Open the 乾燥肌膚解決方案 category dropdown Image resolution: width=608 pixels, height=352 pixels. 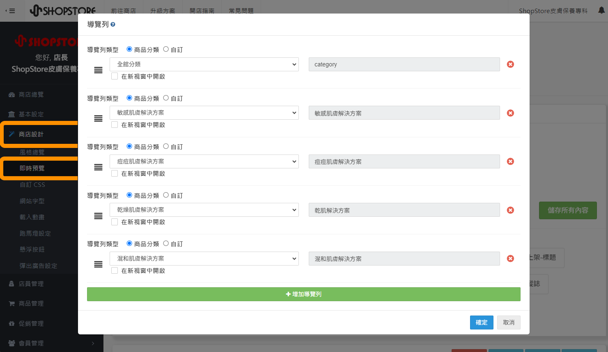click(x=204, y=210)
